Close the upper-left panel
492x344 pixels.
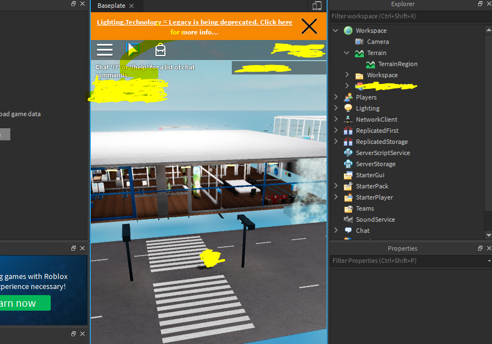pos(82,4)
